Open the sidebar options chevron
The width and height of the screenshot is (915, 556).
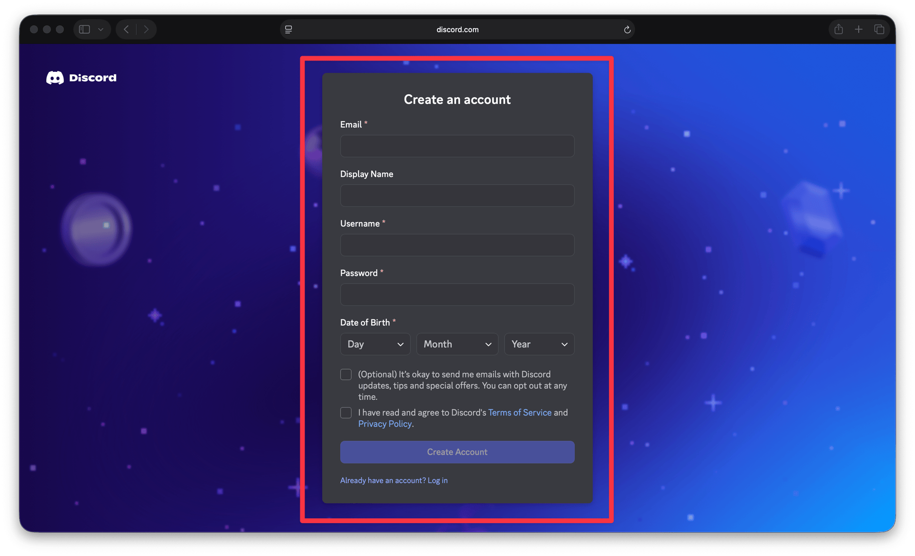pyautogui.click(x=101, y=30)
